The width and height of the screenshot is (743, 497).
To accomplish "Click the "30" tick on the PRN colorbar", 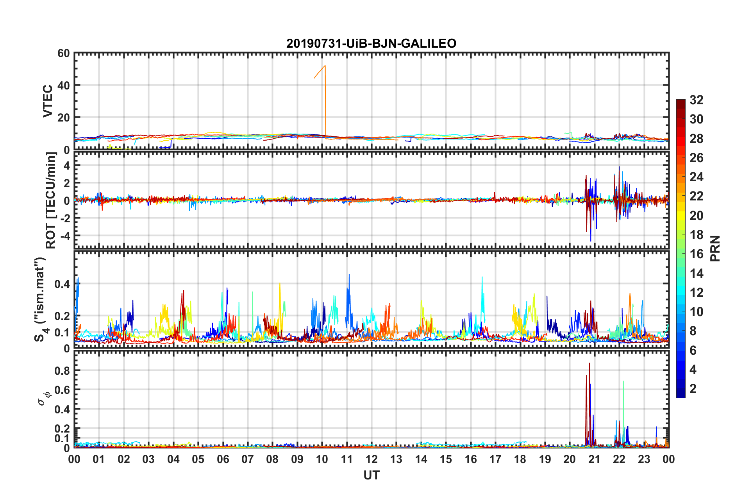I will point(696,119).
